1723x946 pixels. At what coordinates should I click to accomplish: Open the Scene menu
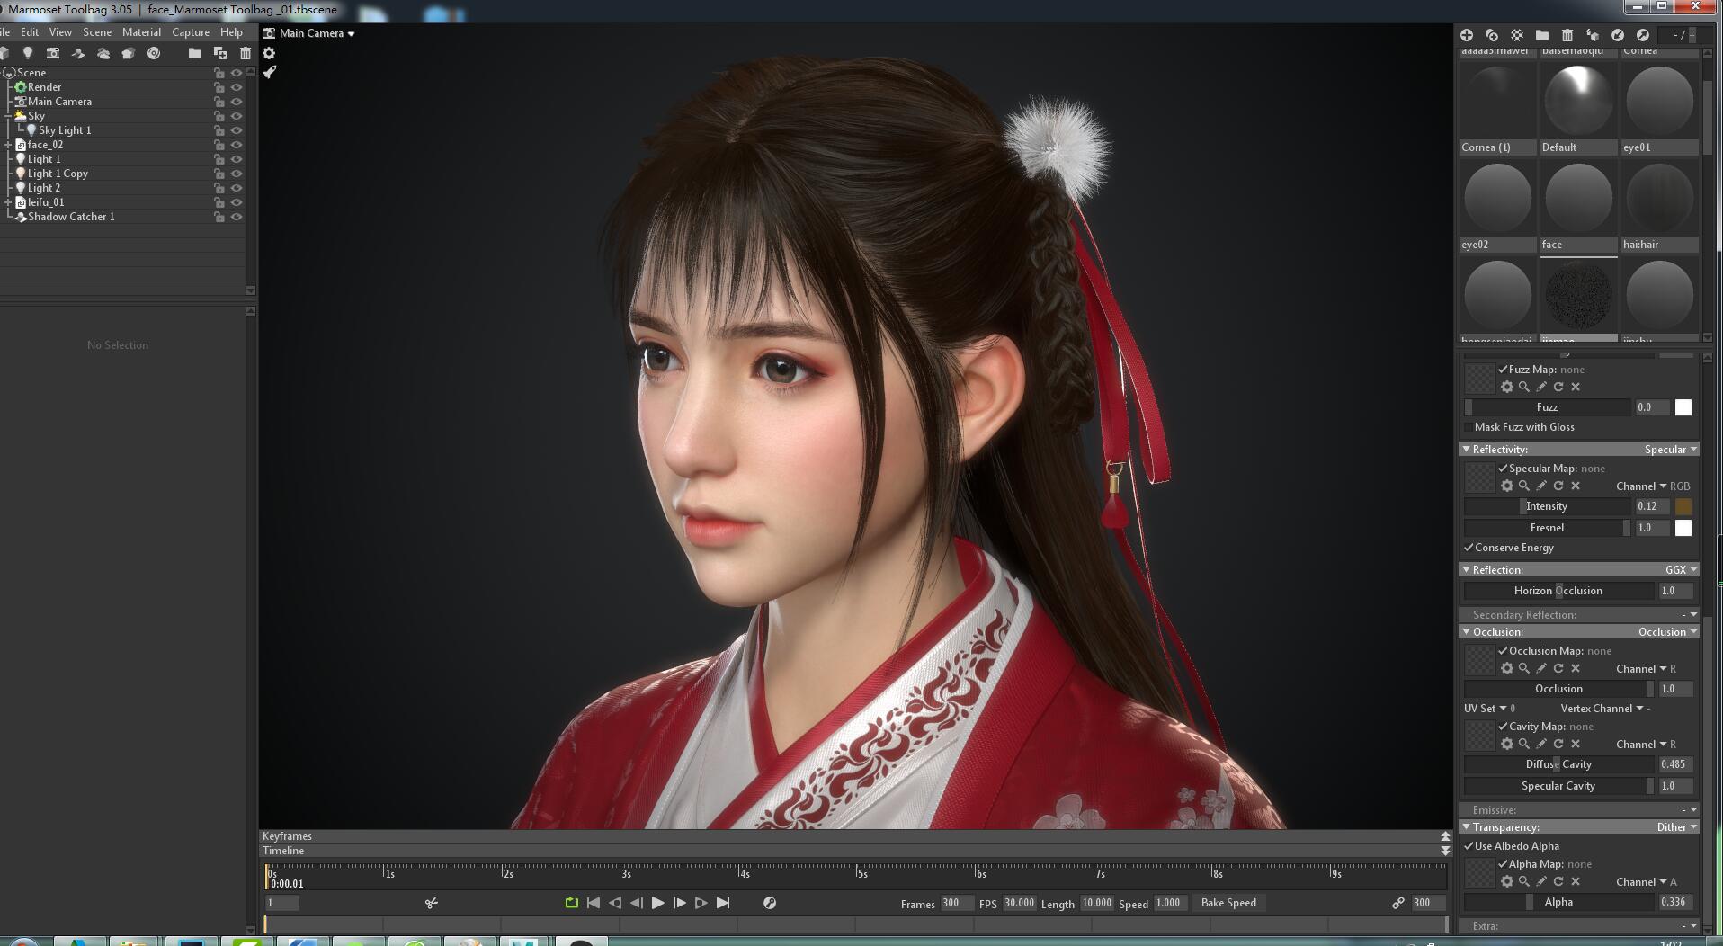[97, 32]
